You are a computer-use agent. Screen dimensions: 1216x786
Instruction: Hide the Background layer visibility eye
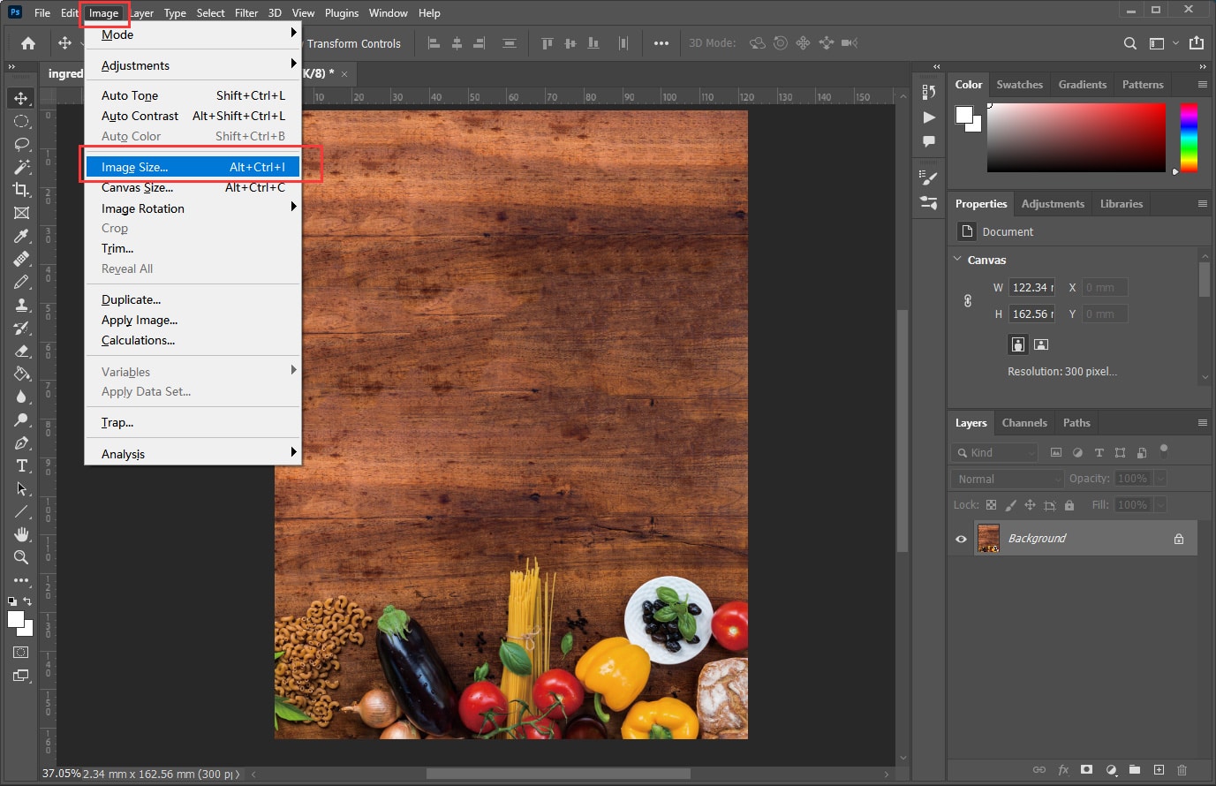click(x=962, y=539)
